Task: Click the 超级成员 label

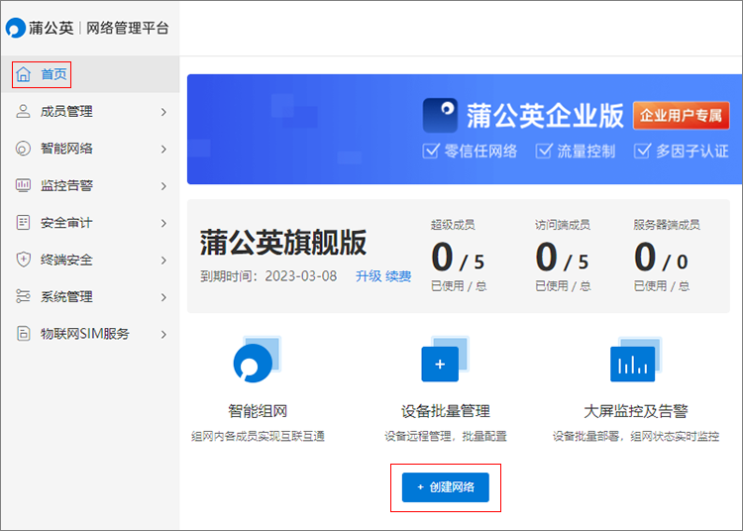Action: click(453, 225)
